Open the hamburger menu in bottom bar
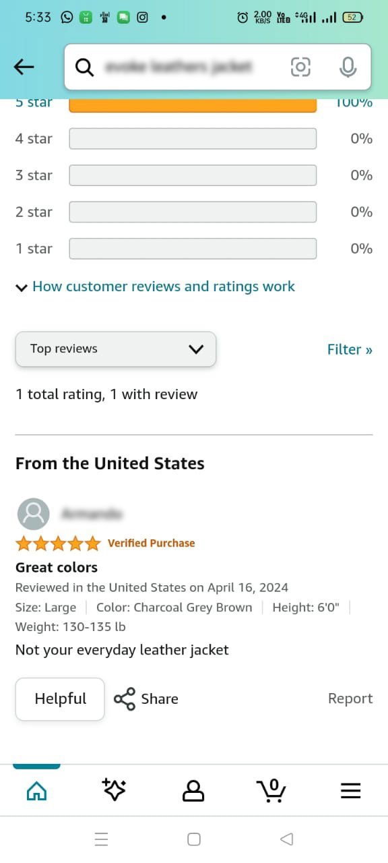Image resolution: width=388 pixels, height=863 pixels. 350,790
